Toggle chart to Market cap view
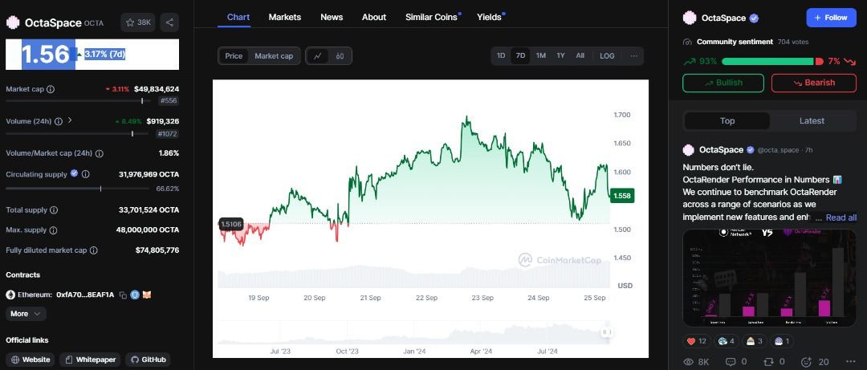The height and width of the screenshot is (370, 867). click(x=274, y=56)
